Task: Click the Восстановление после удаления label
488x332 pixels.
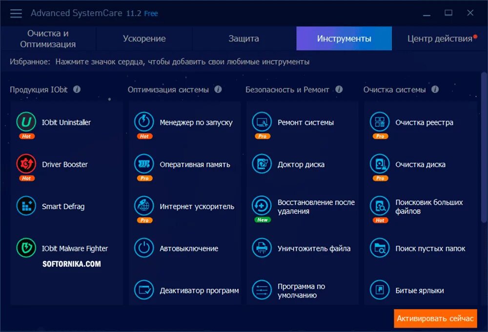Action: tap(316, 207)
